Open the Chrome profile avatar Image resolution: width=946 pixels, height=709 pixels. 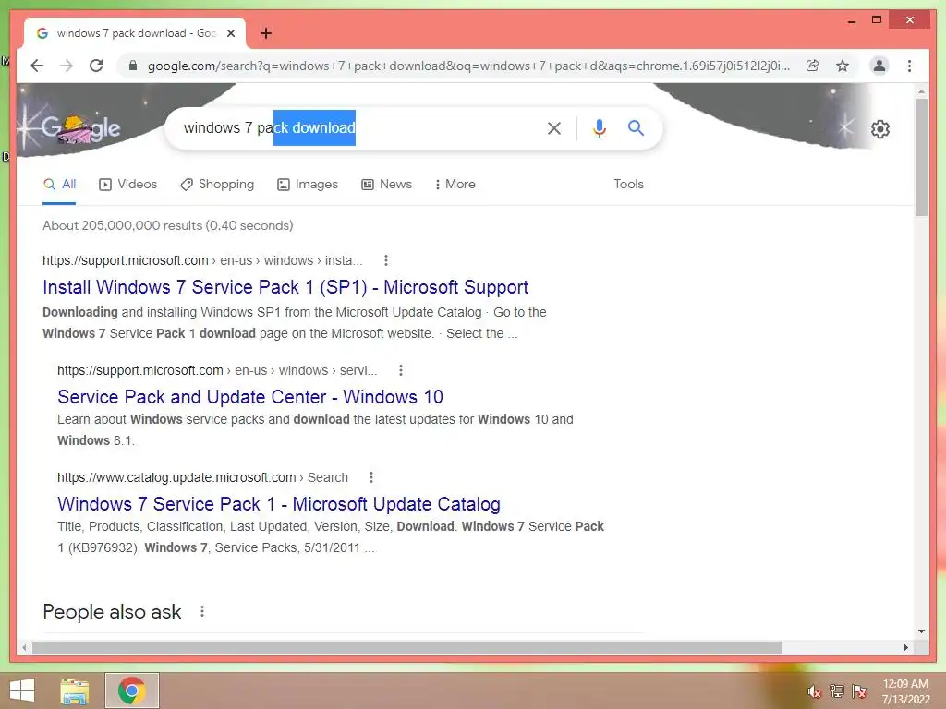(879, 66)
